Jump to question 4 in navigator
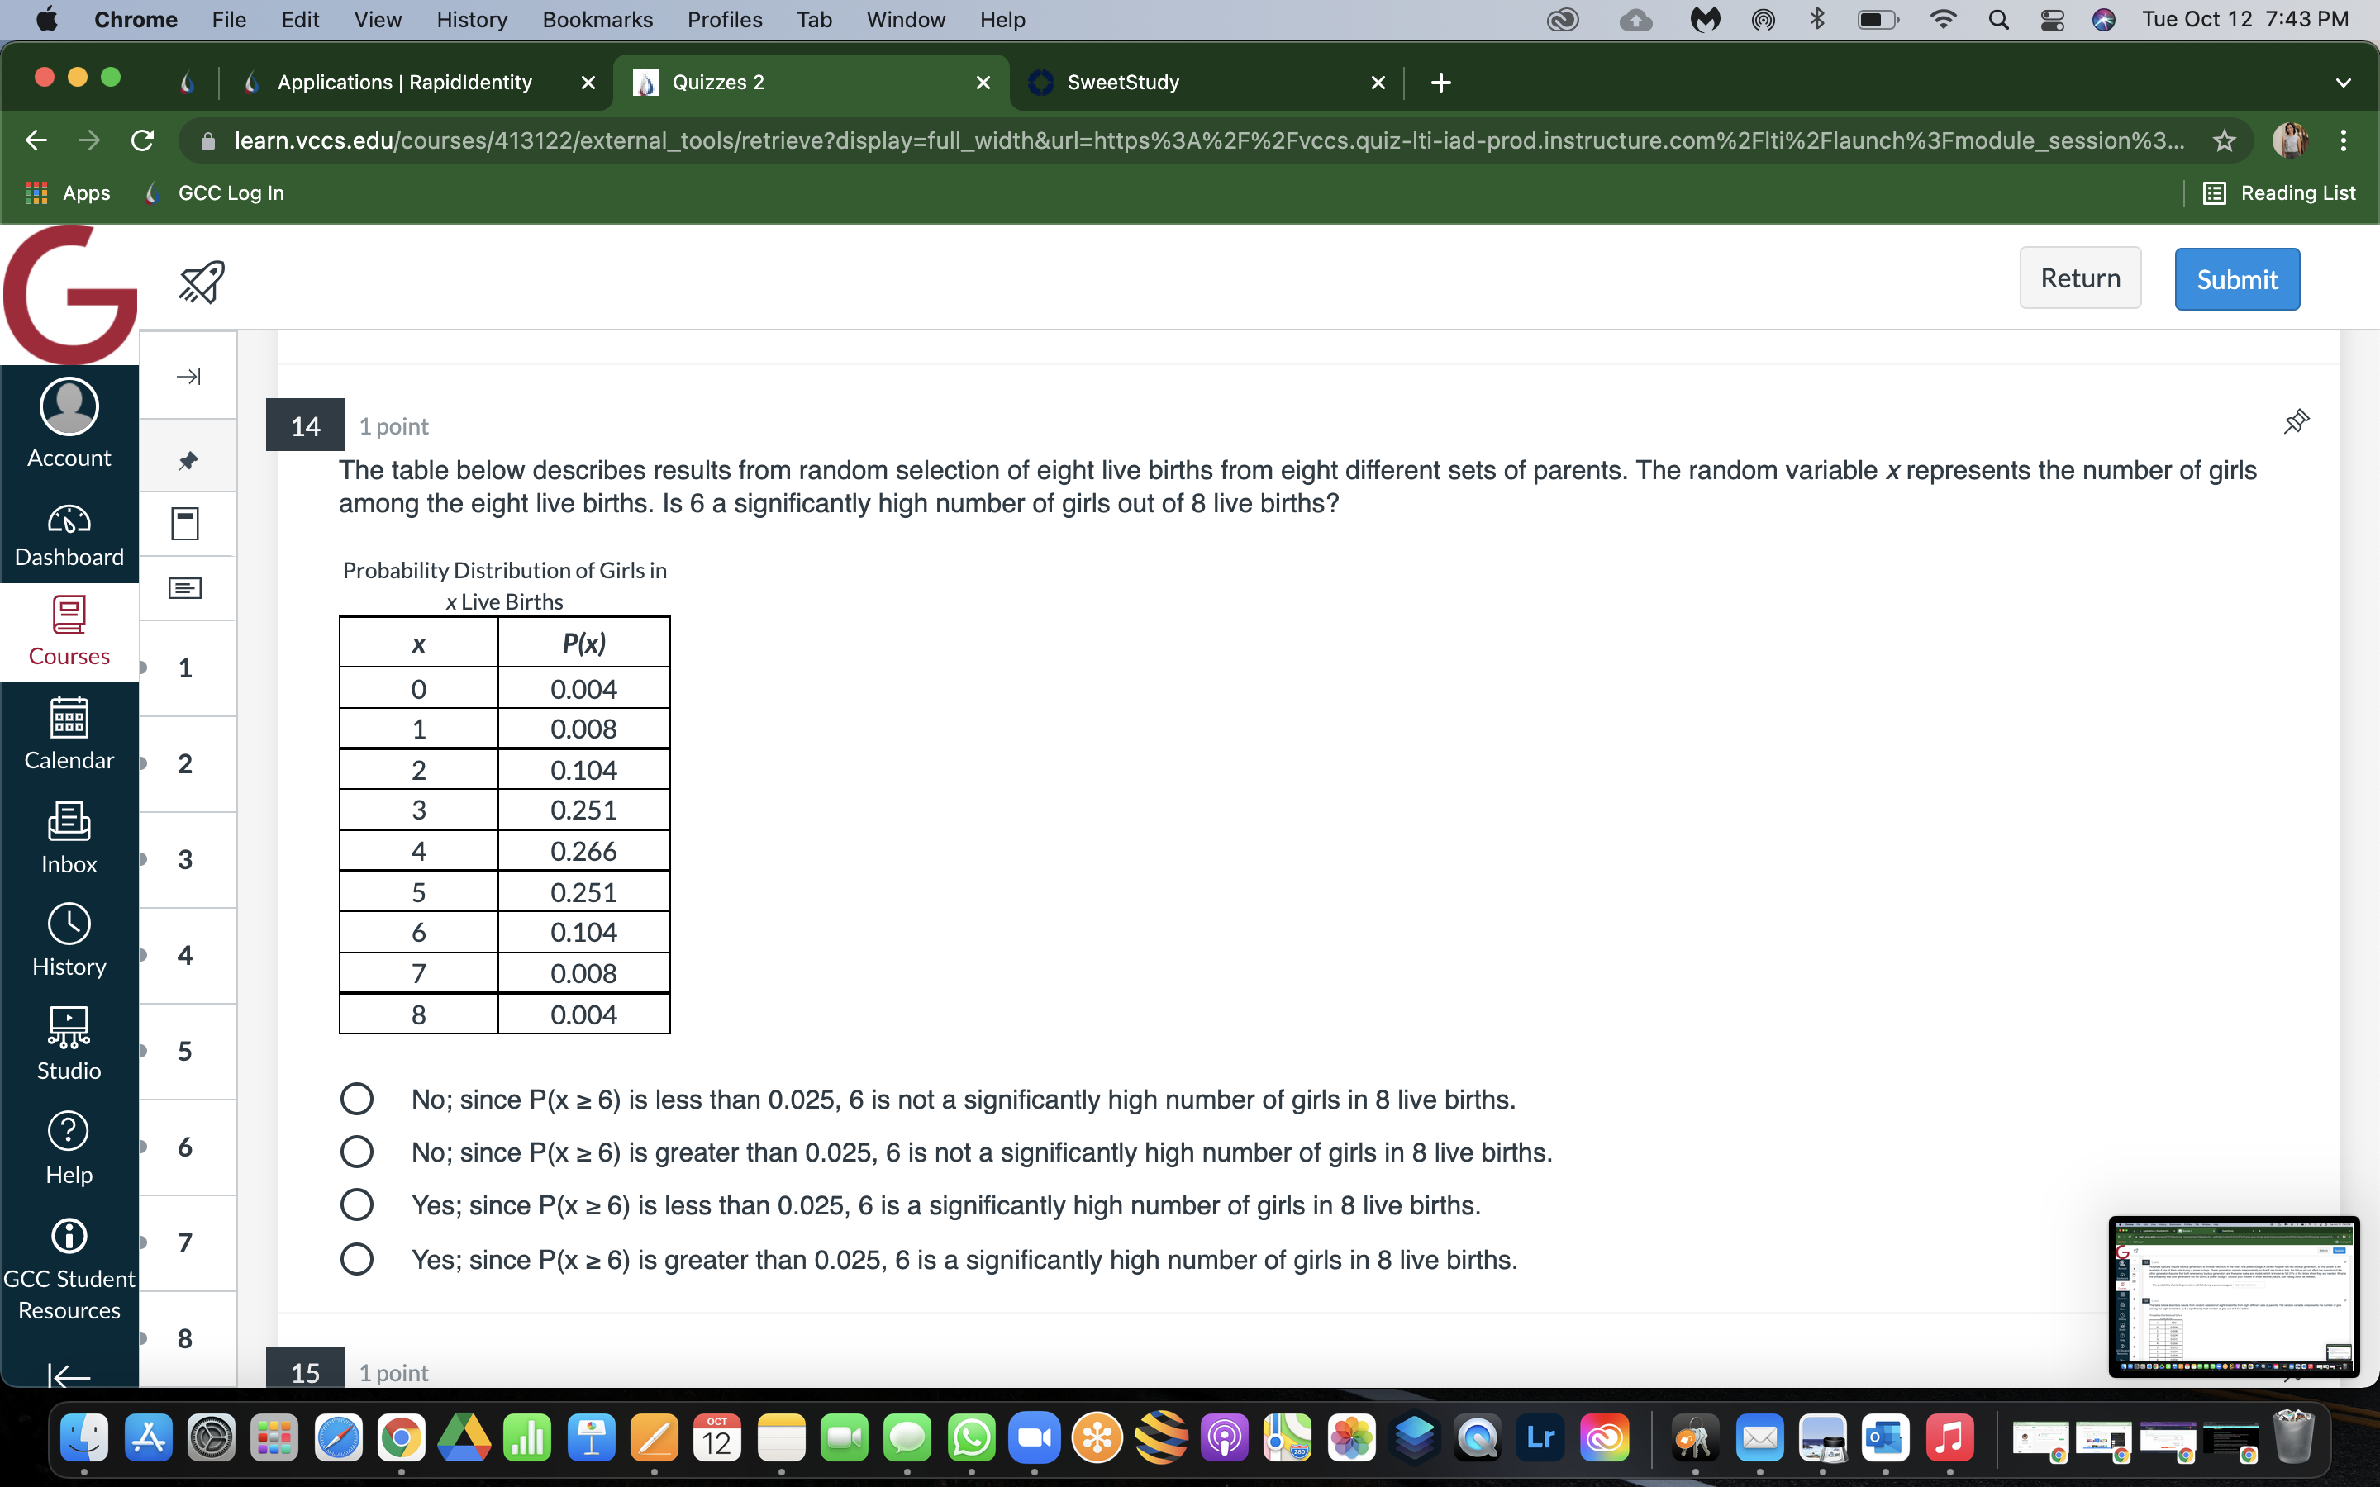This screenshot has height=1487, width=2380. pyautogui.click(x=185, y=955)
